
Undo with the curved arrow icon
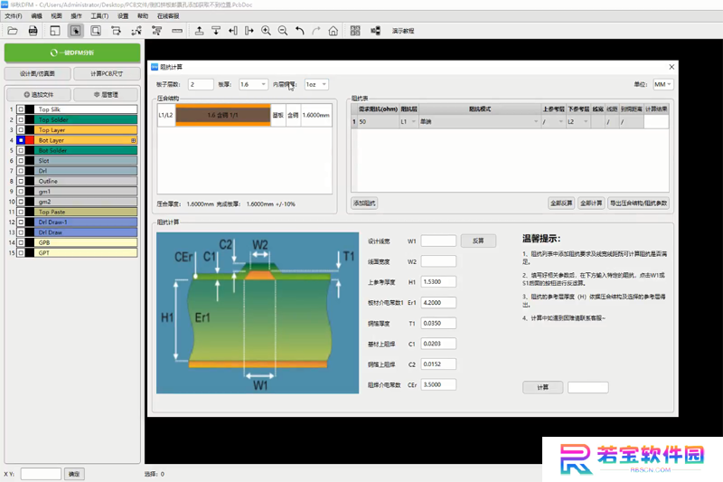click(300, 31)
